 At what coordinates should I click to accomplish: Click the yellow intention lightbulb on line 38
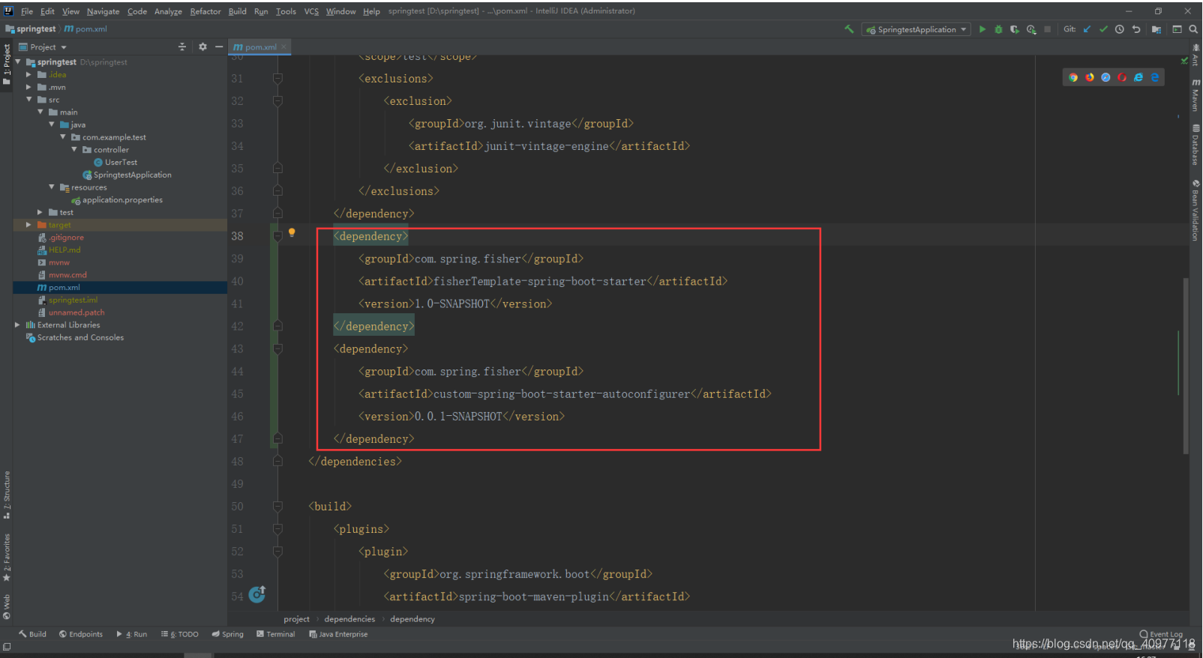pyautogui.click(x=292, y=233)
